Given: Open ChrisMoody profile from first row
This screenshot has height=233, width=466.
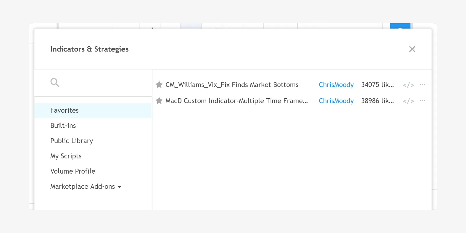Looking at the screenshot, I should click(336, 85).
